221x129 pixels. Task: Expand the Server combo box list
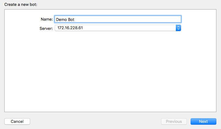click(178, 28)
